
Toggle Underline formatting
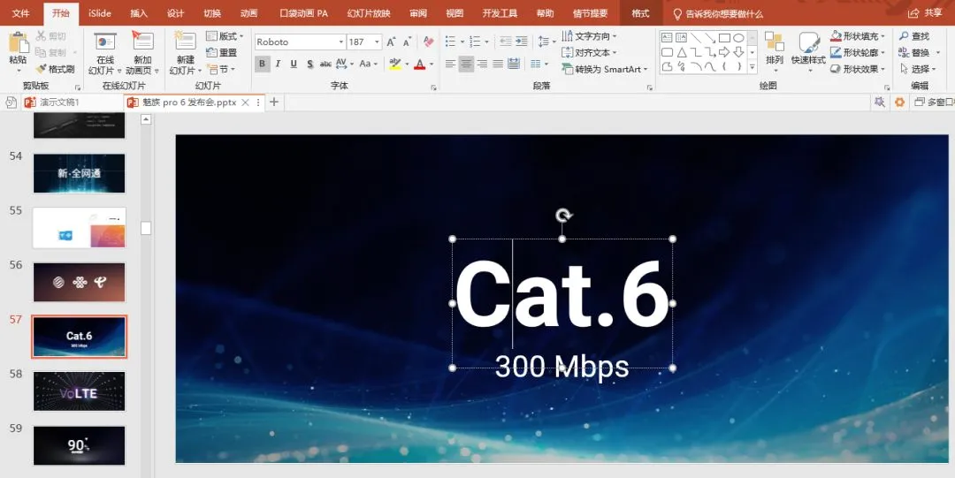(x=294, y=64)
